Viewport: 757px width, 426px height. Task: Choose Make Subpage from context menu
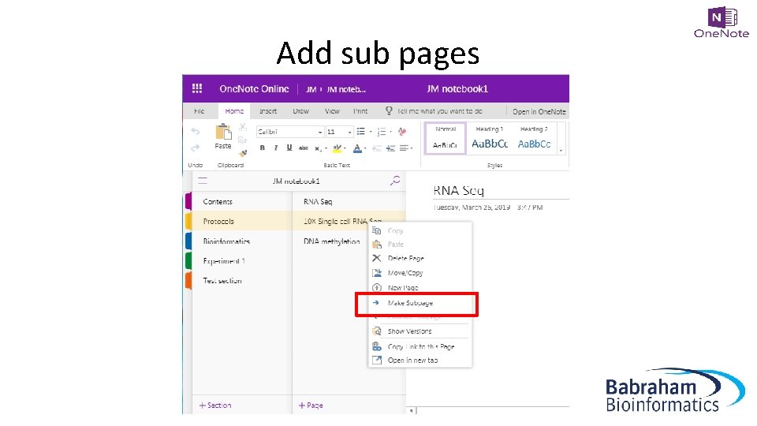tap(420, 303)
